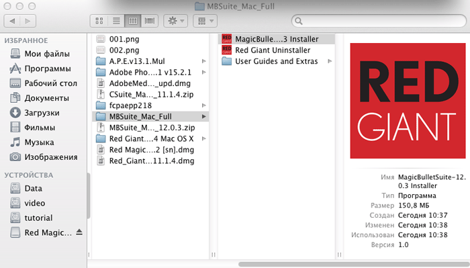Click the sidebar vertical scrollbar

click(89, 195)
